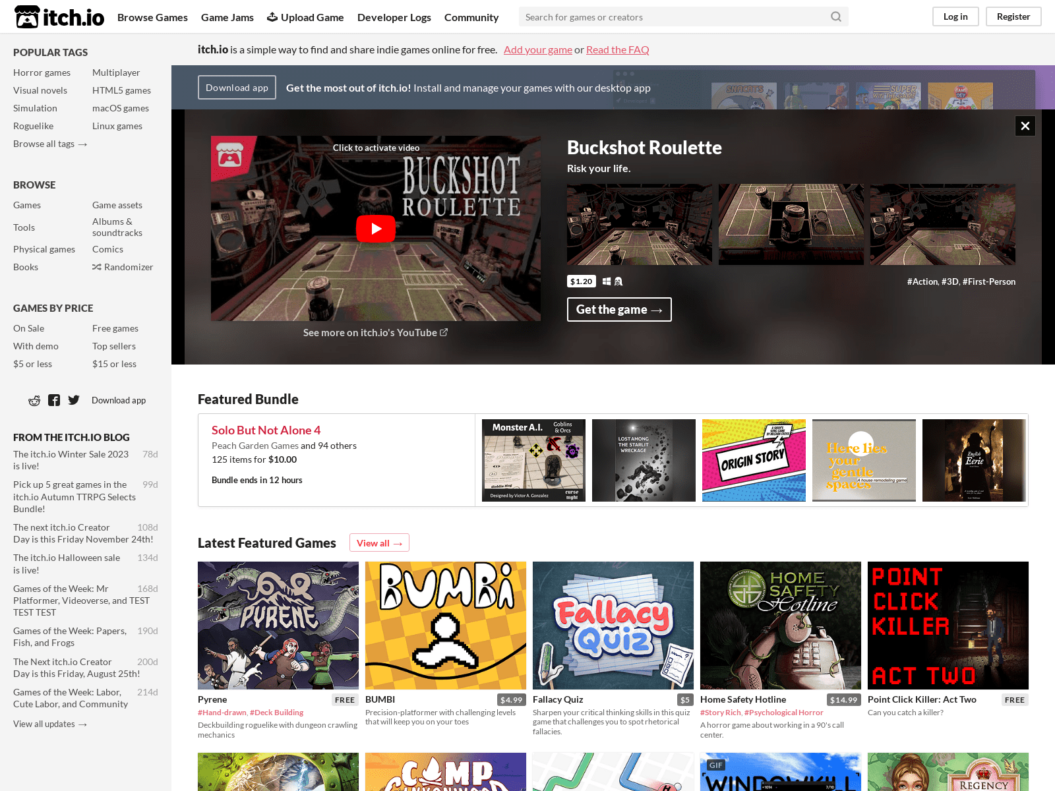Open Game Jams page
Image resolution: width=1055 pixels, height=791 pixels.
[x=227, y=17]
